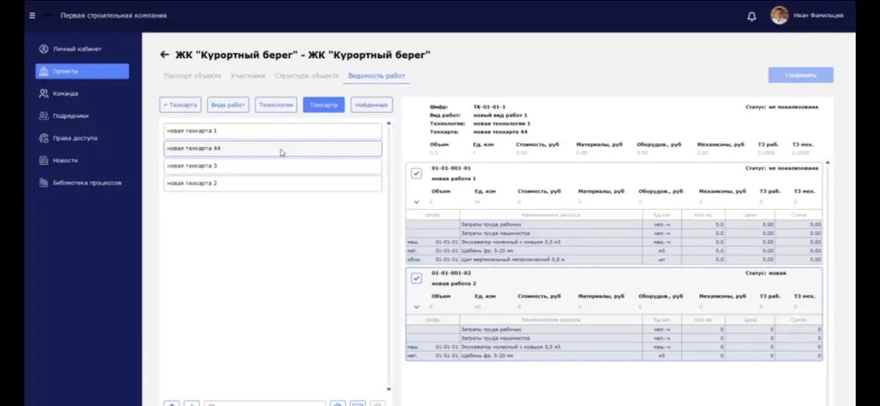Switch to the Паспорт объекта tab
Image resolution: width=880 pixels, height=406 pixels.
coord(192,76)
